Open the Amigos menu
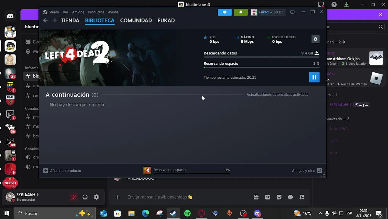 click(78, 12)
